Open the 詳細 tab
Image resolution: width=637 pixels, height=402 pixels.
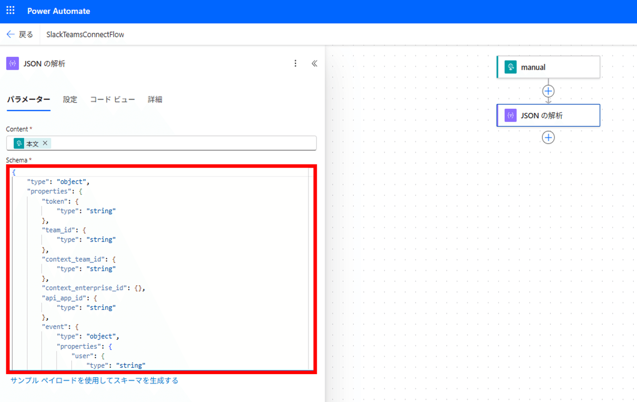(155, 100)
